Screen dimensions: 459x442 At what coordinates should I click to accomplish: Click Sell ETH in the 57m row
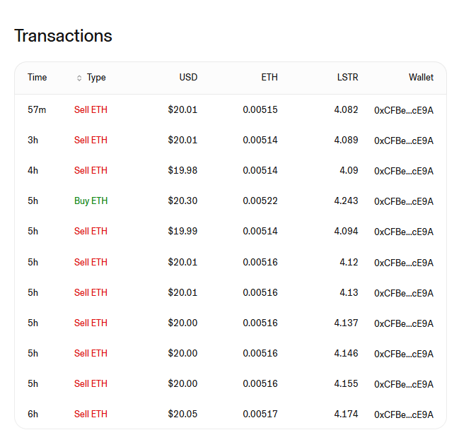click(91, 110)
